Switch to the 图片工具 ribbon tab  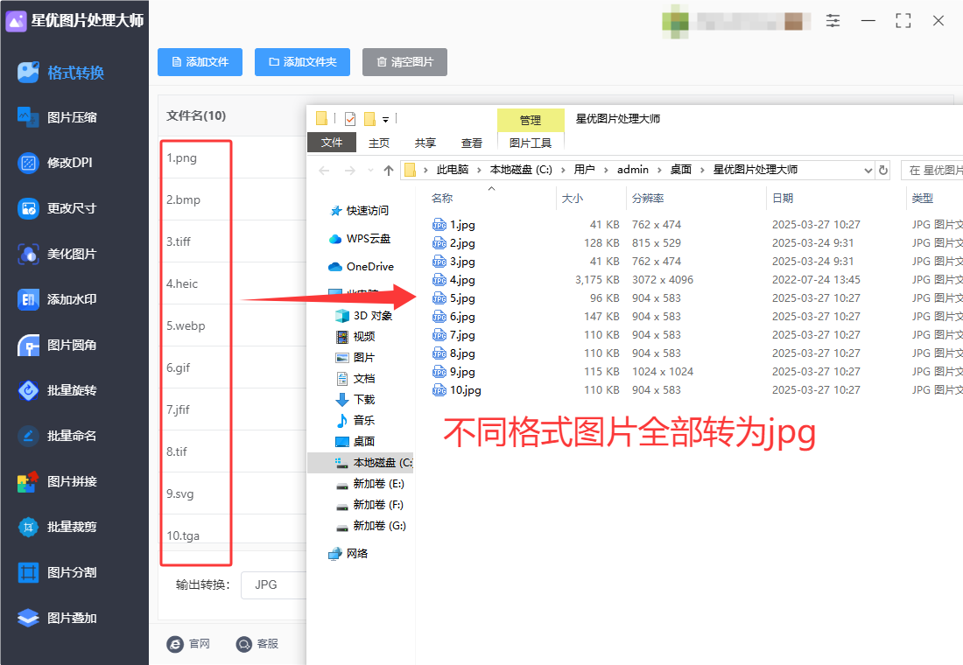(531, 143)
